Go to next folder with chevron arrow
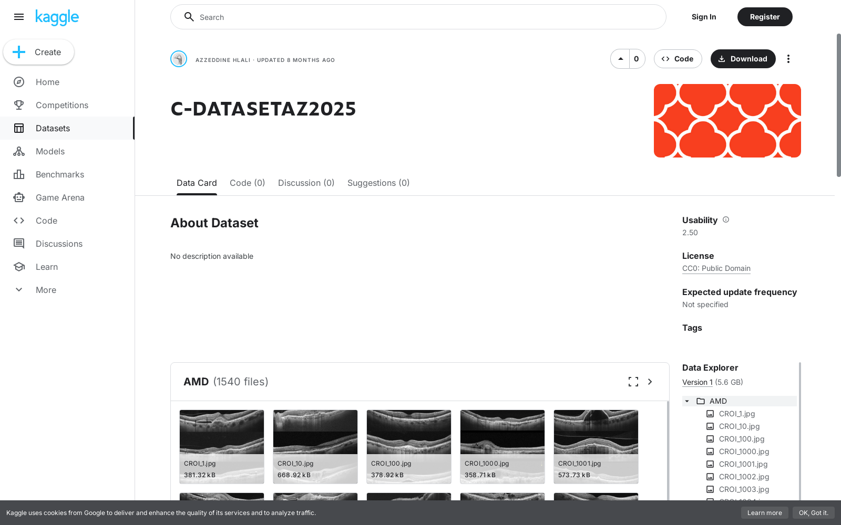This screenshot has height=525, width=841. coord(650,382)
